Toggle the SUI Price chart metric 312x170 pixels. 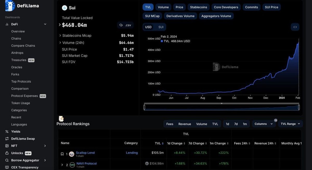(271, 7)
